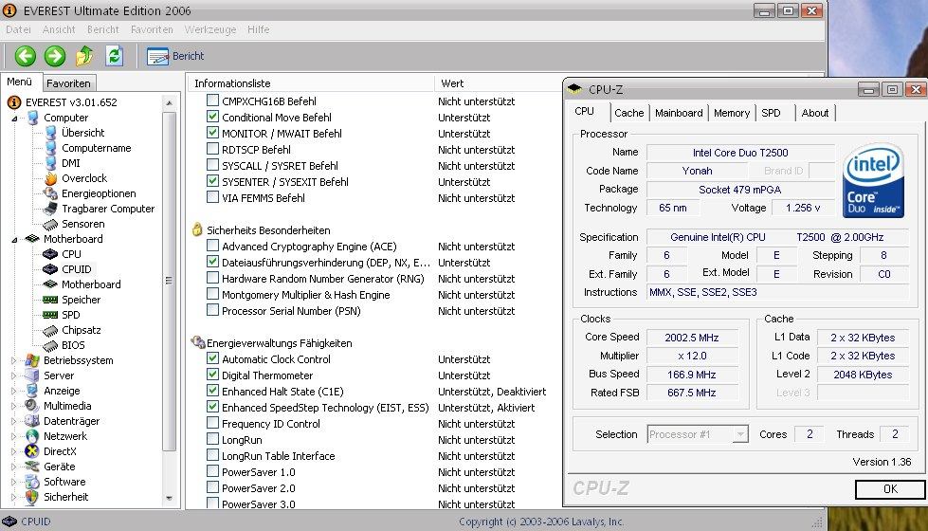The image size is (928, 531).
Task: Click the Sicherheits Besonderheiten lock icon
Action: coord(197,229)
